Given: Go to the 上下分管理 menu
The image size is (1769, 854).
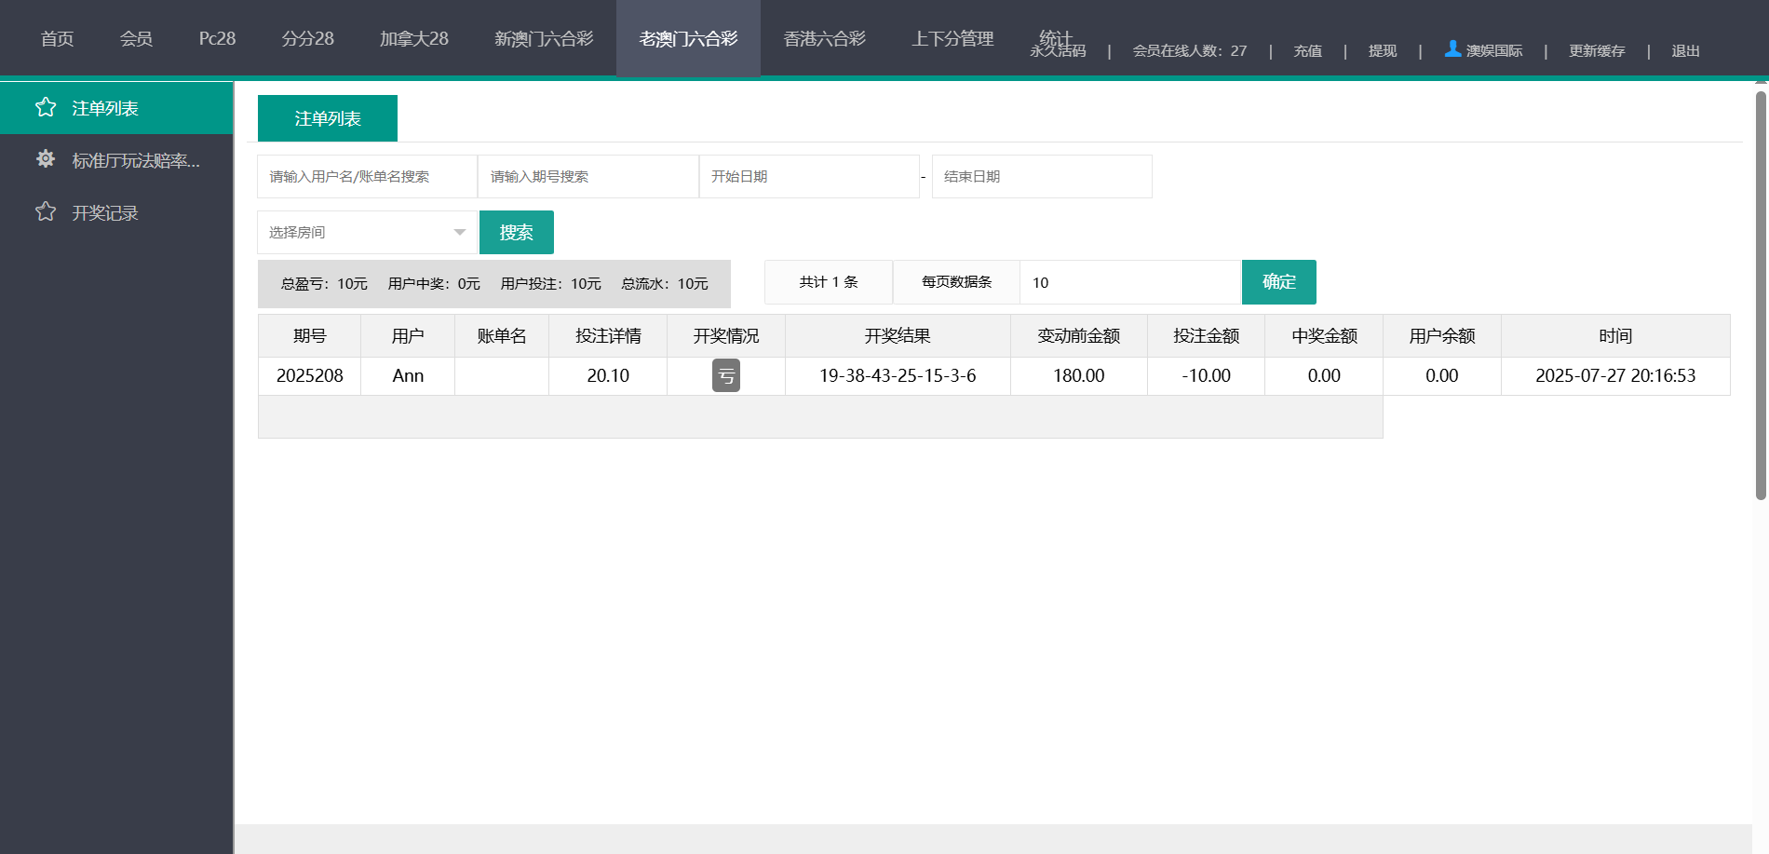Looking at the screenshot, I should coord(952,38).
